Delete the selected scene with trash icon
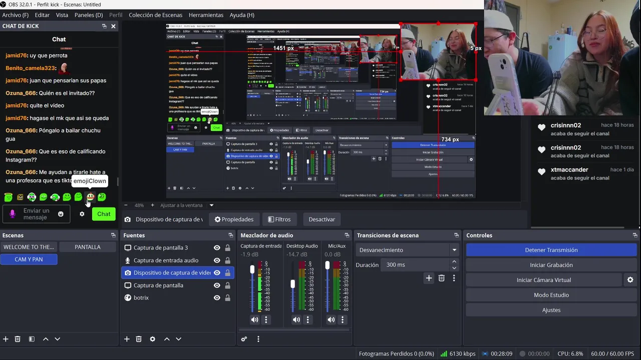The height and width of the screenshot is (360, 641). [18, 339]
